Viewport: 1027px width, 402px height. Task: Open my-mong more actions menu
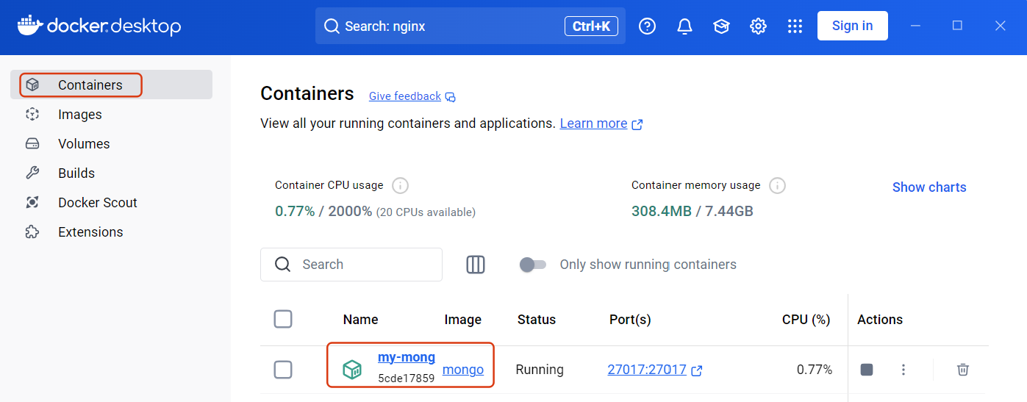903,370
